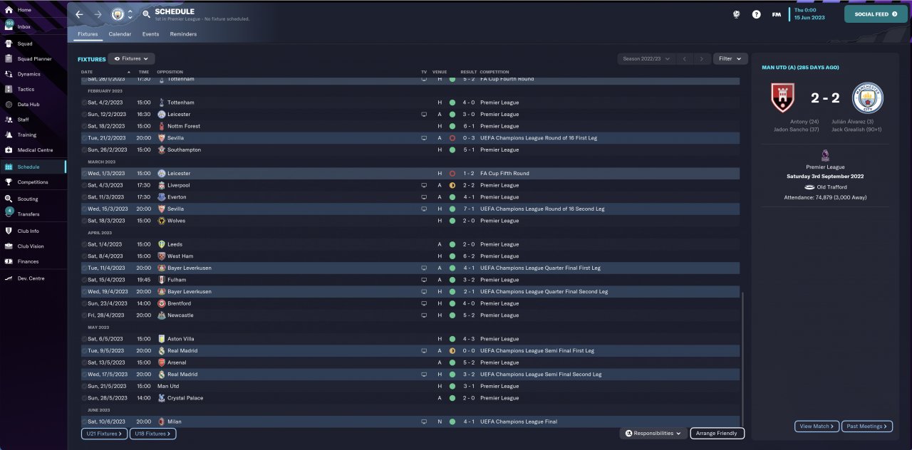Open the world globe icon
This screenshot has height=450, width=912.
(x=736, y=14)
